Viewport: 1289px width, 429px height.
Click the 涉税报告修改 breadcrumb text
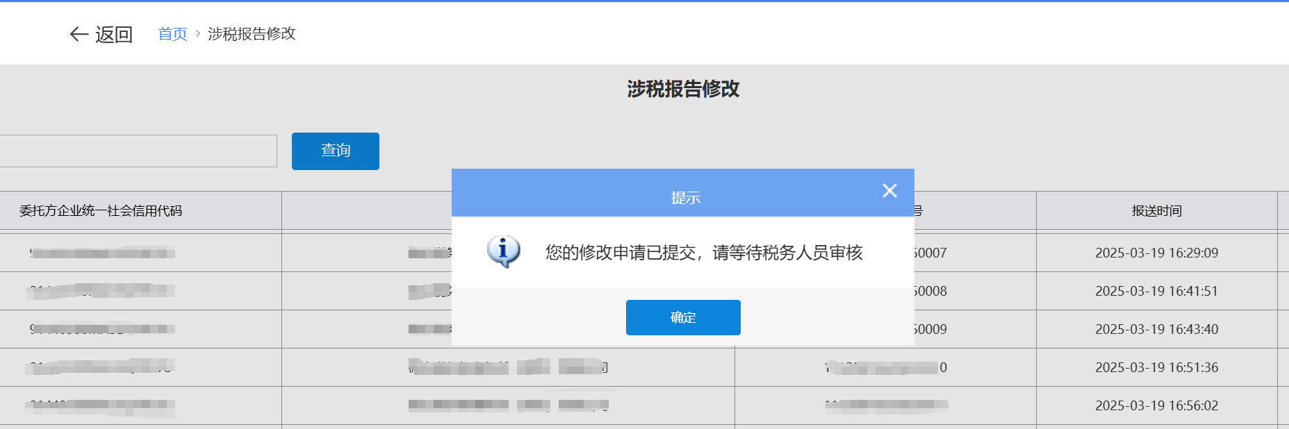coord(252,33)
